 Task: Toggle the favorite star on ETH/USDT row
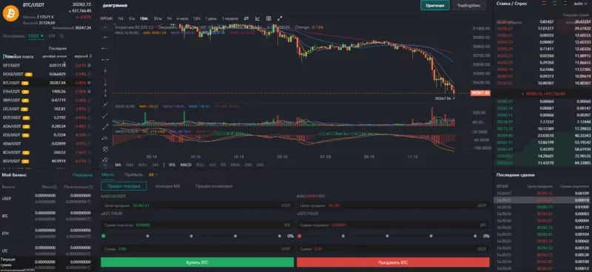click(90, 92)
